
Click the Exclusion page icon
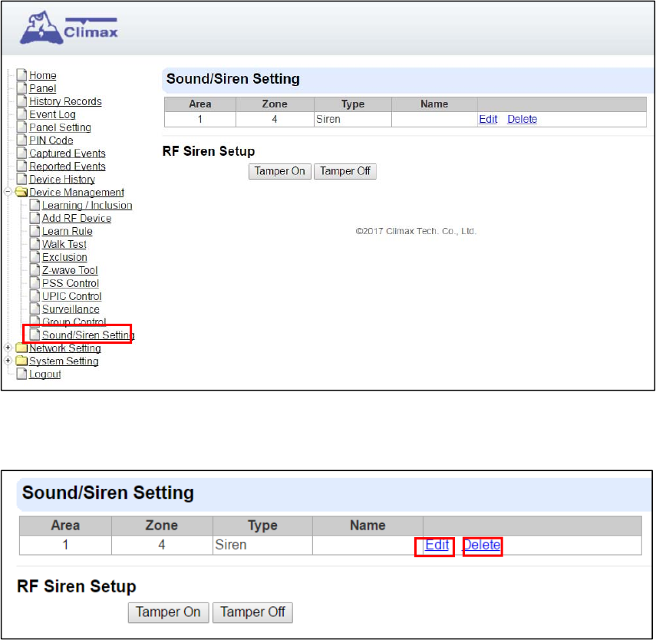[x=35, y=256]
